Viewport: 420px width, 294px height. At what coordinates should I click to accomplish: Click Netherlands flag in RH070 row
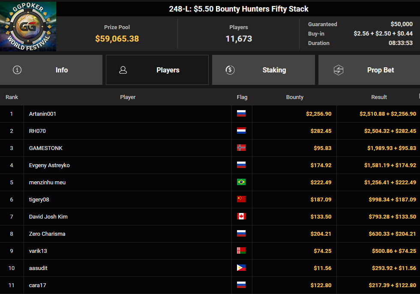pyautogui.click(x=241, y=131)
